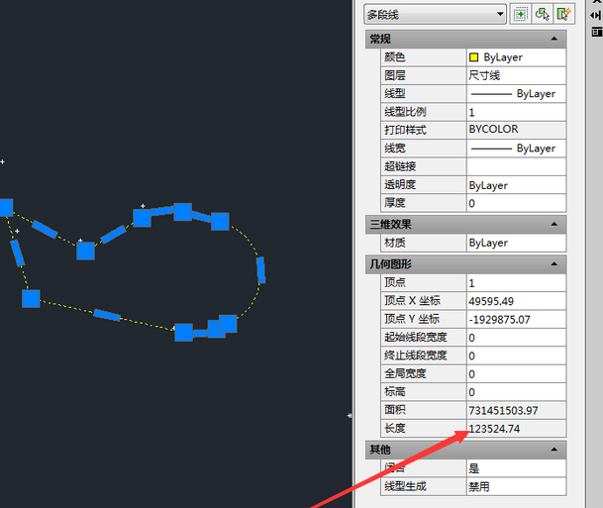Screen dimensions: 603x508
Task: Collapse the 常规 section
Action: tap(553, 39)
